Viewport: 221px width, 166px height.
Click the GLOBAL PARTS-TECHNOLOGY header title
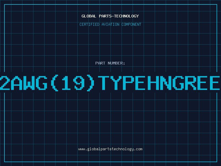point(110,16)
